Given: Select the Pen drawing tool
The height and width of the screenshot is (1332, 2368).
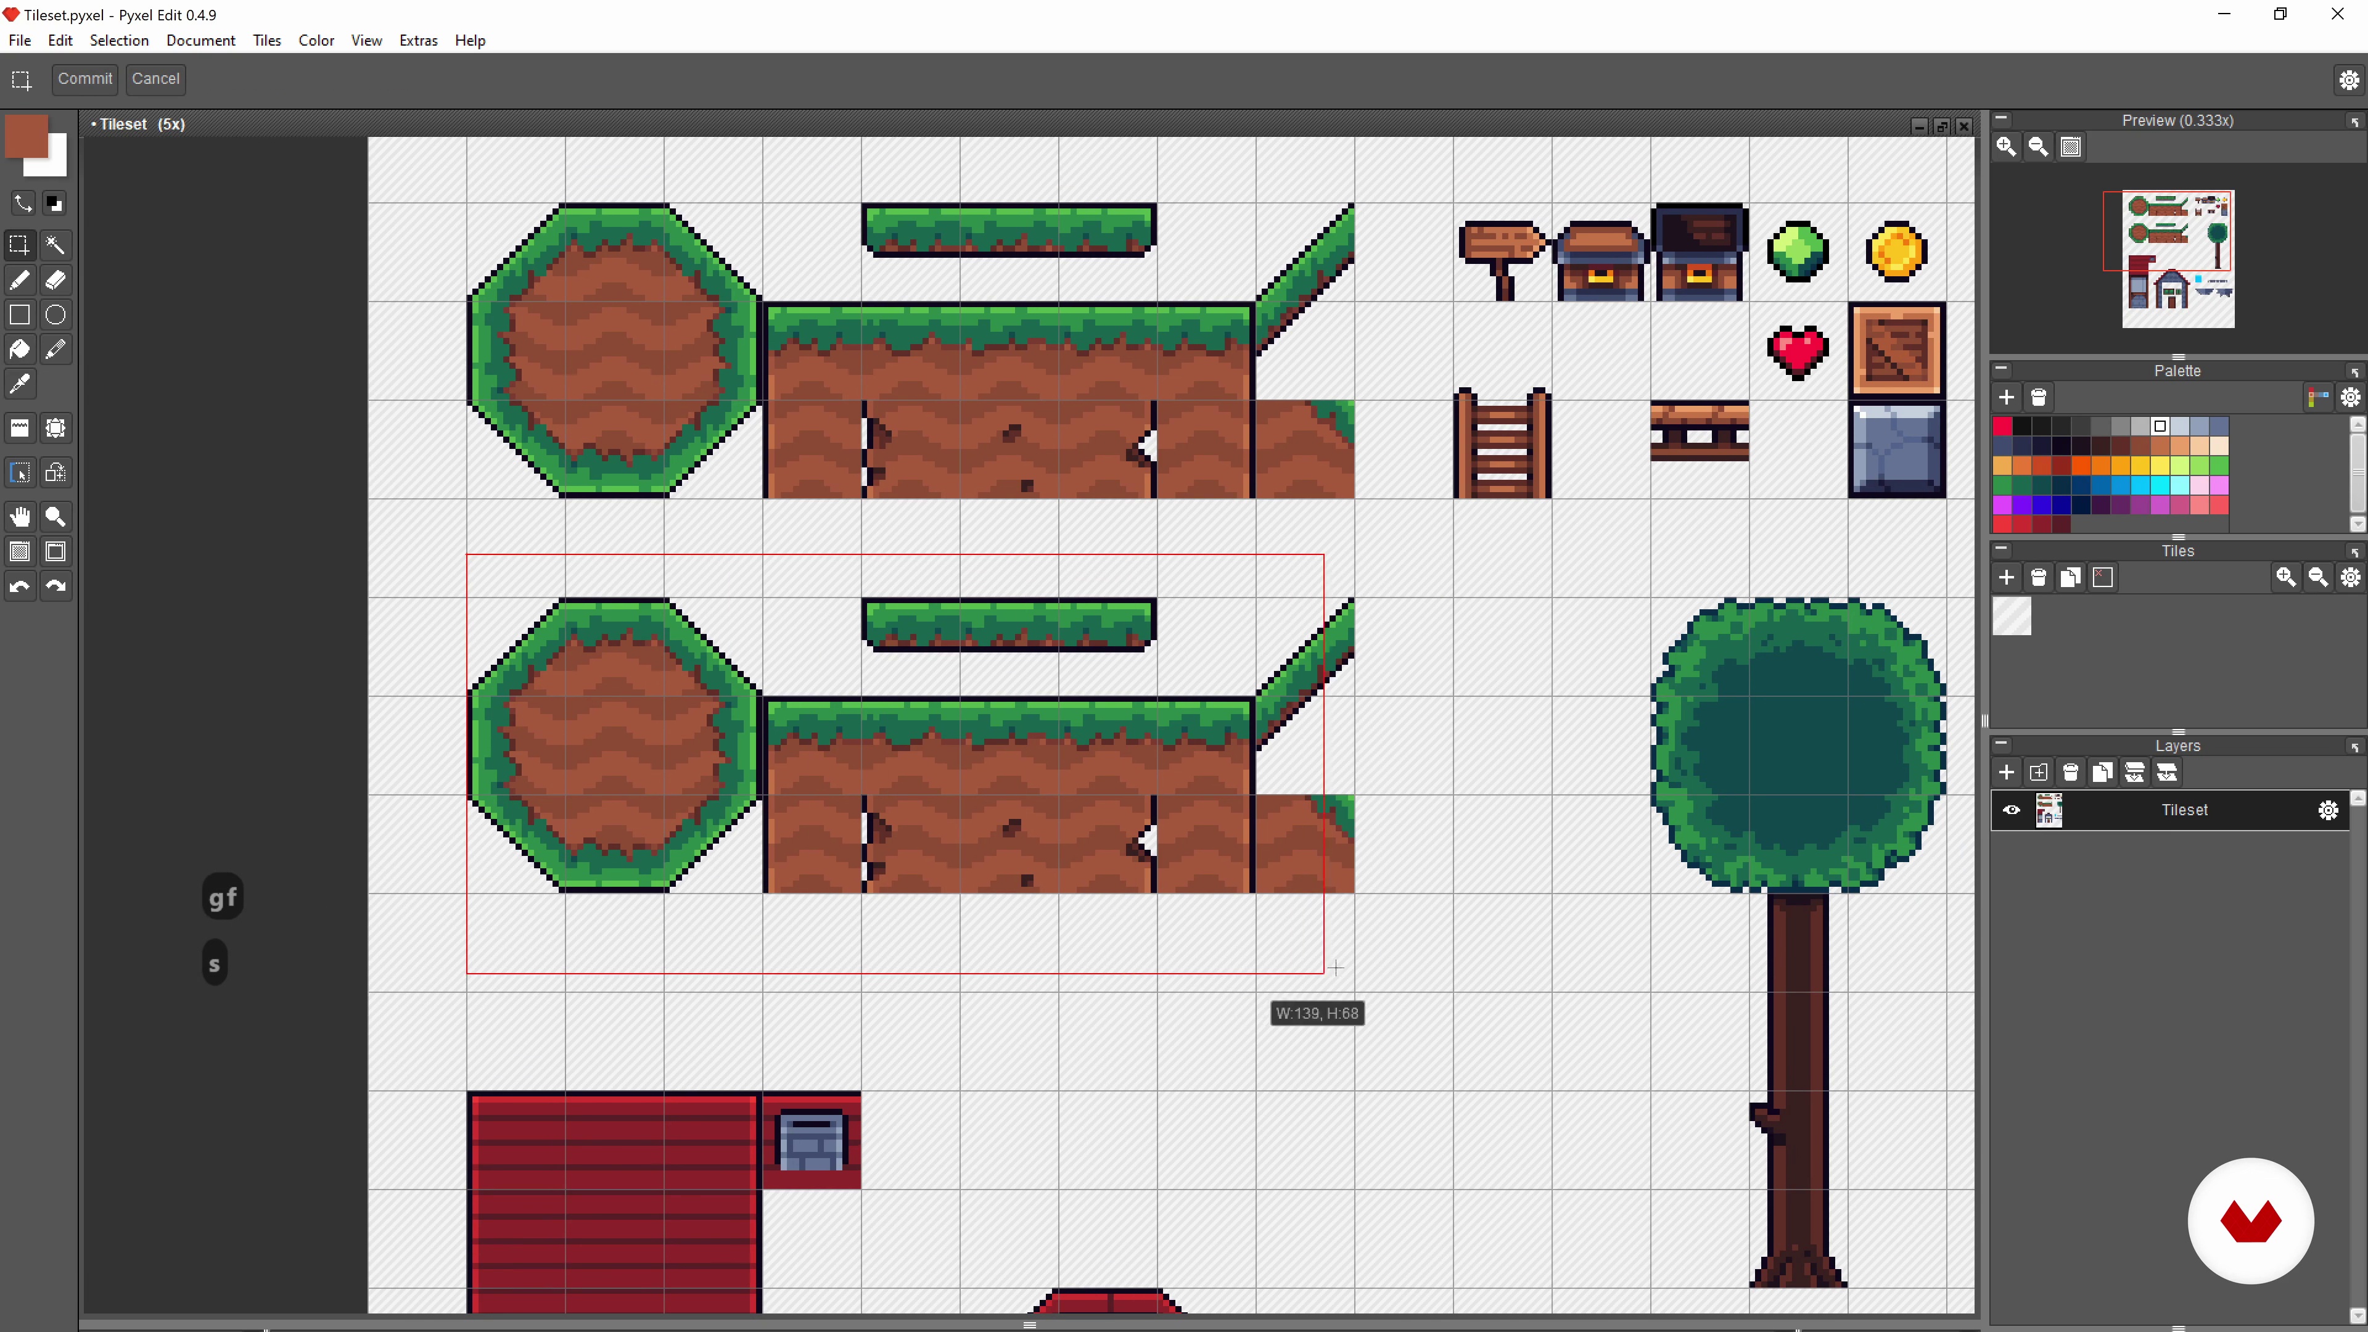Looking at the screenshot, I should [x=19, y=279].
